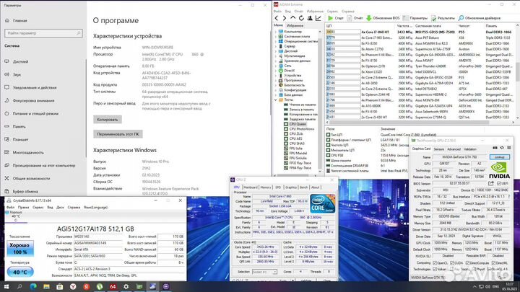Click Обновления BIOS green arrow button

383,18
